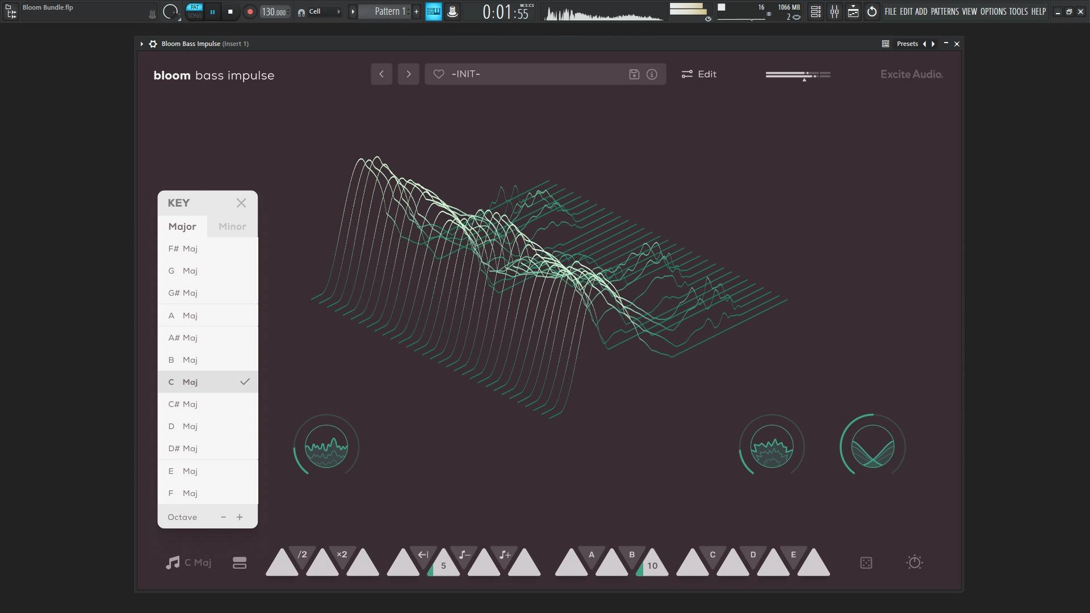Viewport: 1090px width, 613px height.
Task: Open the EDIT menu
Action: point(906,11)
